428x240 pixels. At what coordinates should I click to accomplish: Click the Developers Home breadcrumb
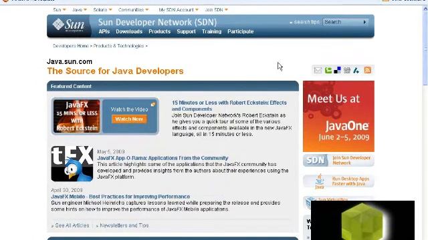(71, 46)
